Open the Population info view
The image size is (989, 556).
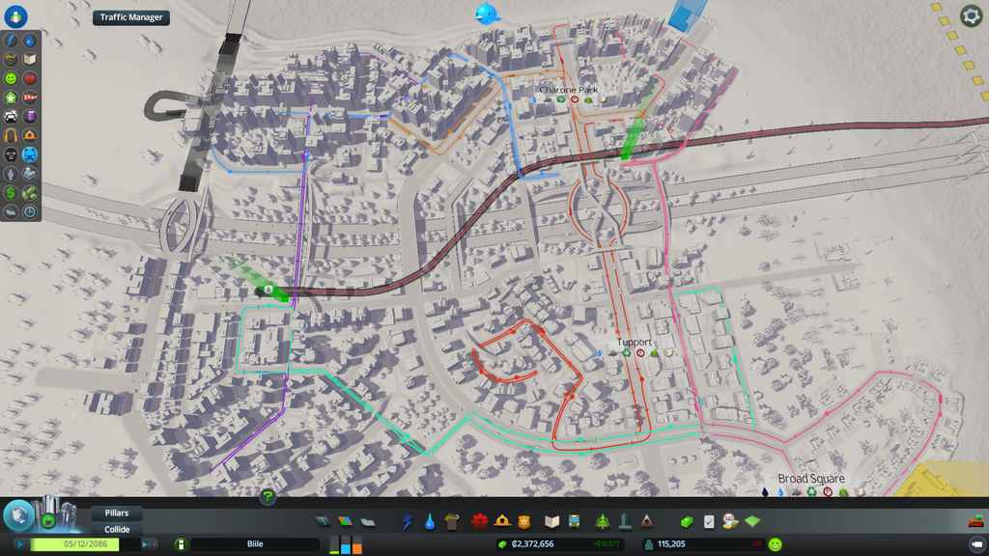11,174
